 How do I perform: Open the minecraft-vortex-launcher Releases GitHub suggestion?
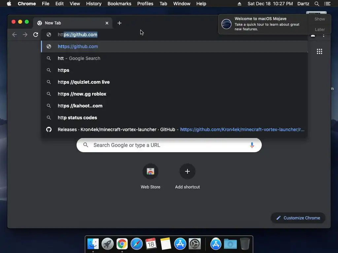[174, 129]
